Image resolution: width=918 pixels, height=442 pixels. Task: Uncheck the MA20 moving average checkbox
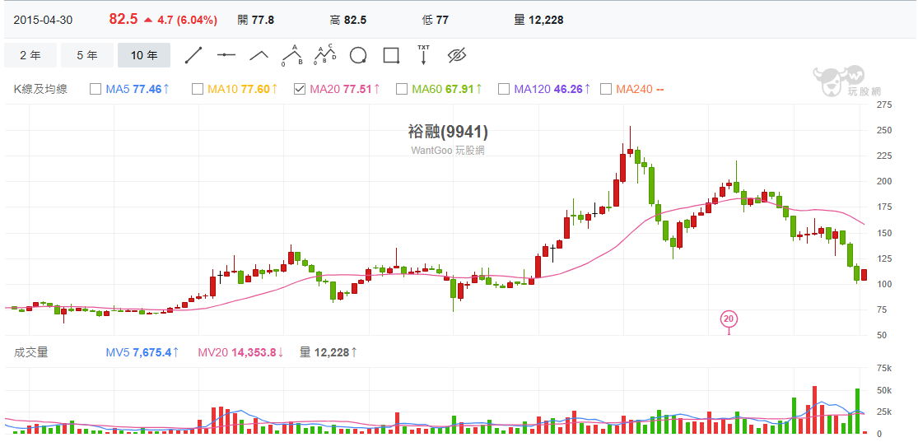[300, 89]
